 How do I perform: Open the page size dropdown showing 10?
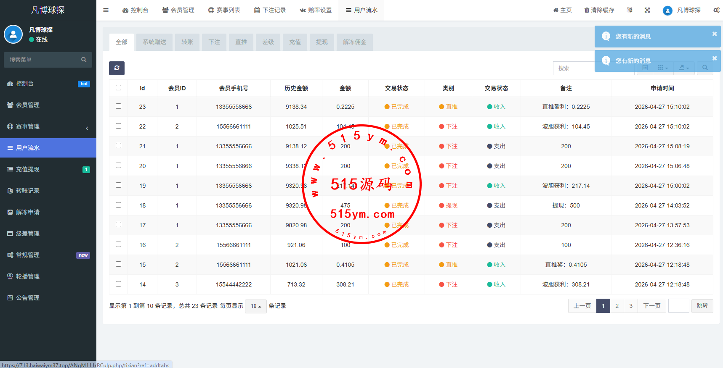[256, 306]
